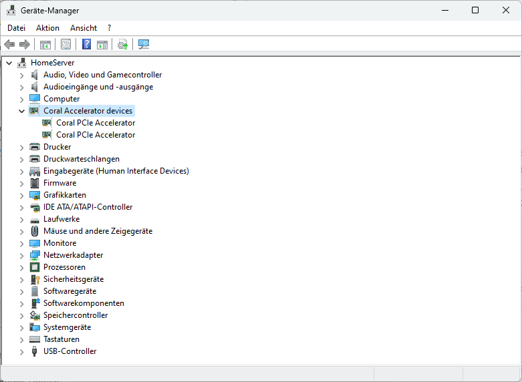
Task: Select second Coral PCIe Accelerator device icon
Action: click(x=47, y=135)
